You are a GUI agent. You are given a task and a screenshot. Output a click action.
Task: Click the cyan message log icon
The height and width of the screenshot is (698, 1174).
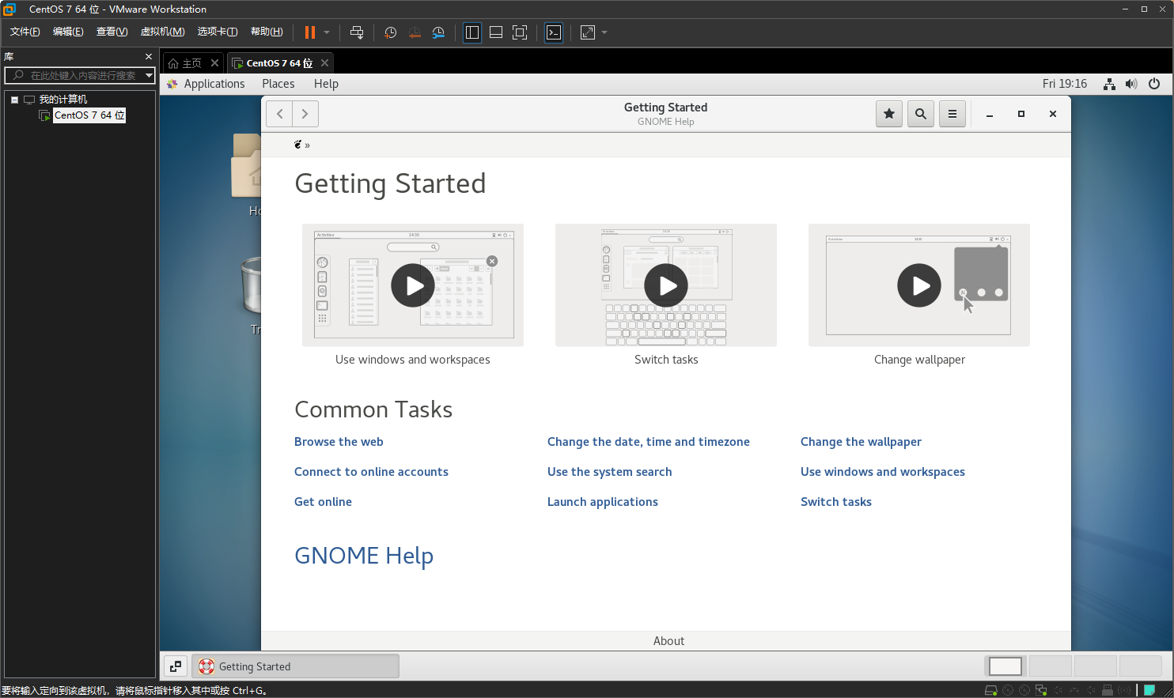tap(1149, 690)
